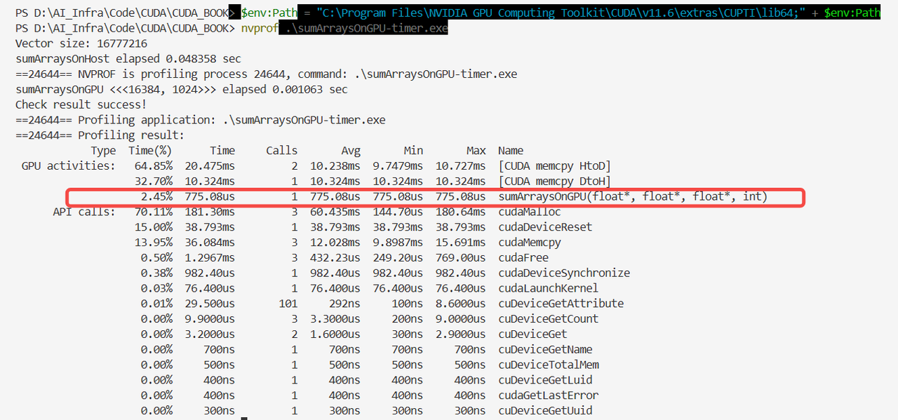
Task: Click the 'GPU activities:' label
Action: 69,166
